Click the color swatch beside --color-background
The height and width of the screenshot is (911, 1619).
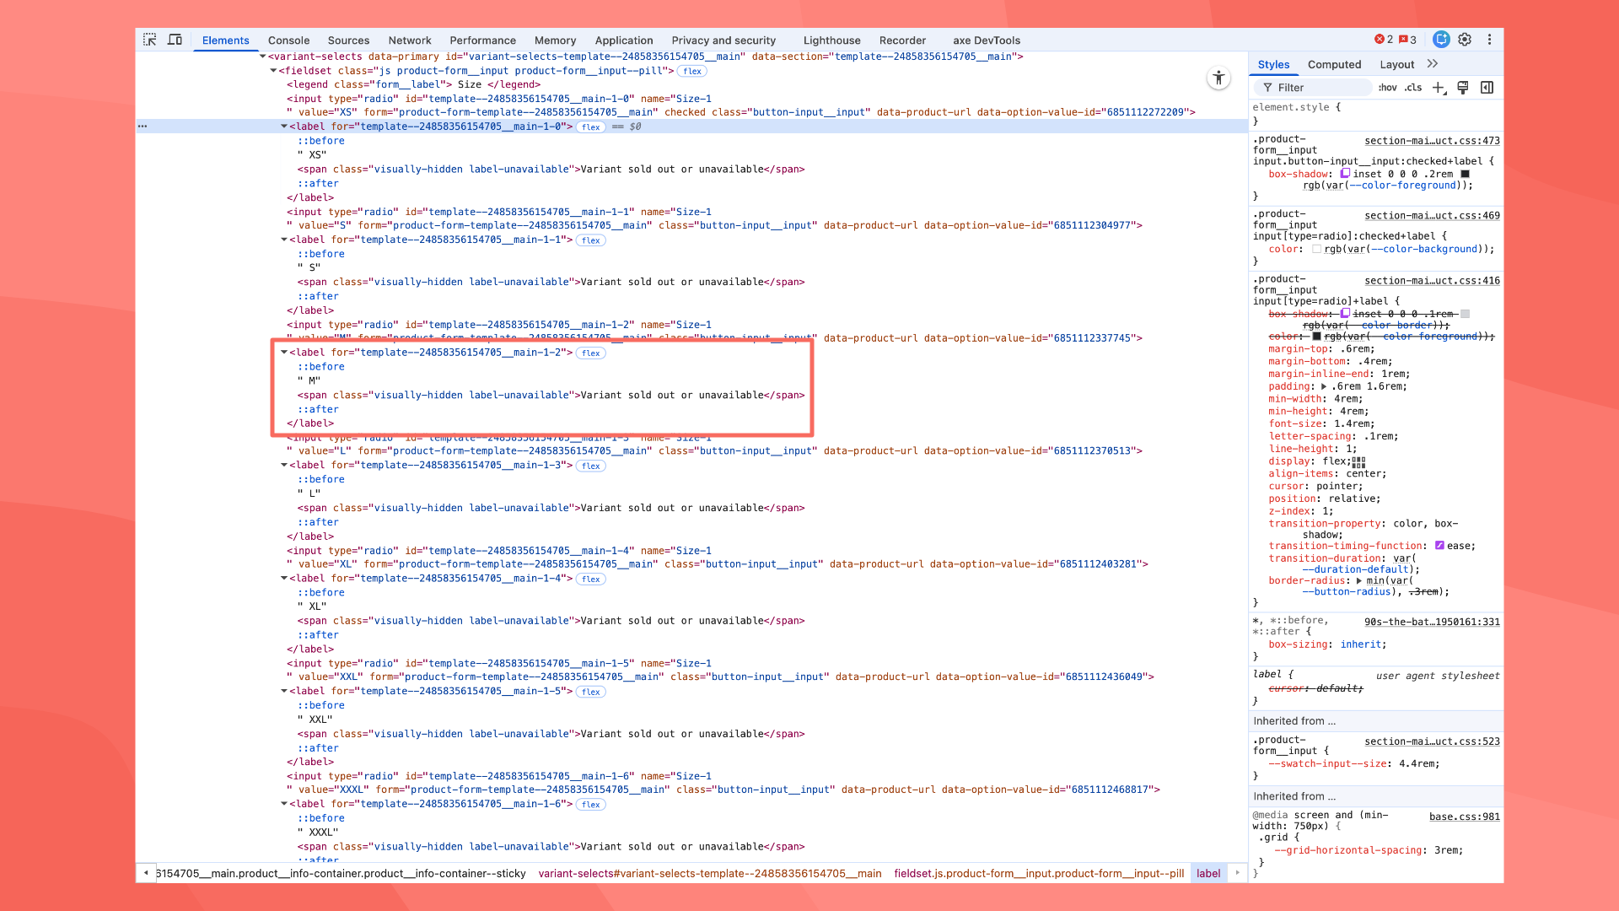1317,249
